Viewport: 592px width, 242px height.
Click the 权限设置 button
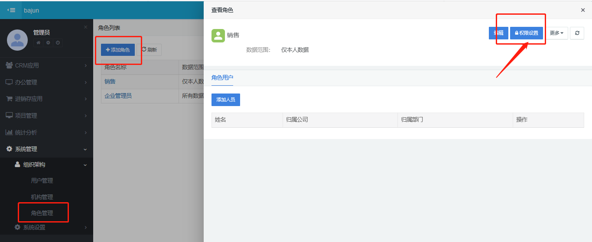pyautogui.click(x=526, y=33)
